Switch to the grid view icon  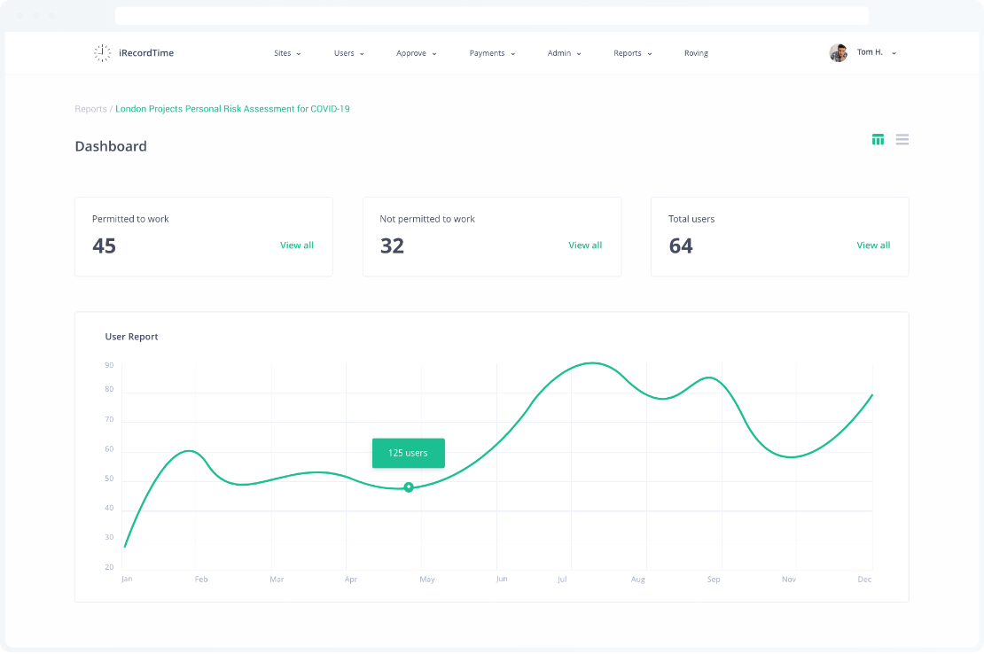tap(878, 139)
